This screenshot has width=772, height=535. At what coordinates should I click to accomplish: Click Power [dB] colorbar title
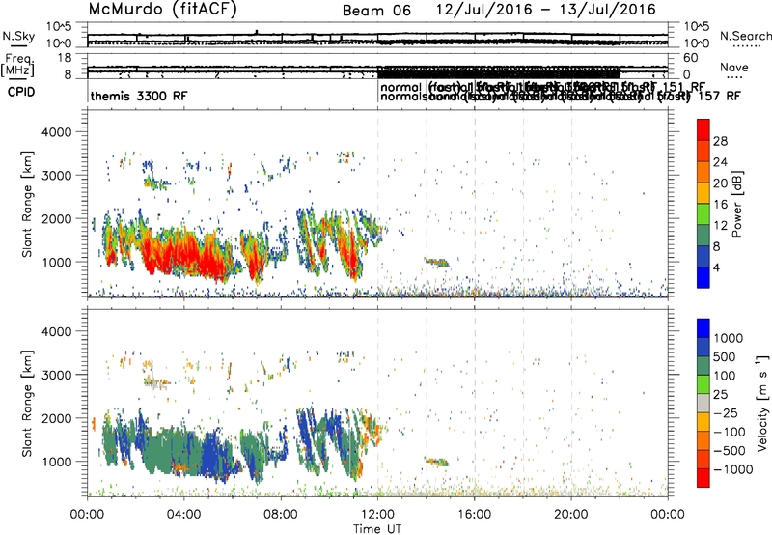tap(737, 204)
